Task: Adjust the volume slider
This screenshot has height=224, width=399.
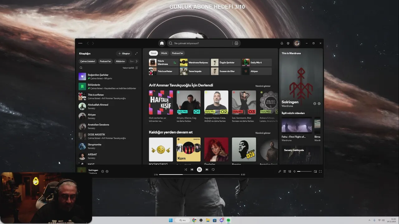Action: 304,171
